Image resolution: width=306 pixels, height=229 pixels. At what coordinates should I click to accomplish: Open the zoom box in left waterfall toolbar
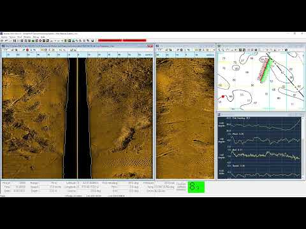coord(6,50)
